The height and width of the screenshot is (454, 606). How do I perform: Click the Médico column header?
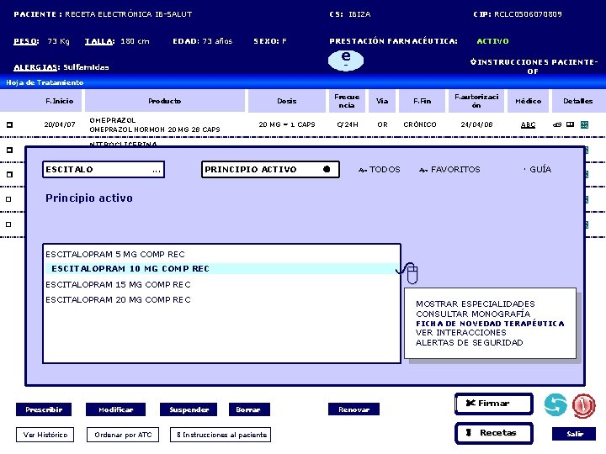pos(528,101)
